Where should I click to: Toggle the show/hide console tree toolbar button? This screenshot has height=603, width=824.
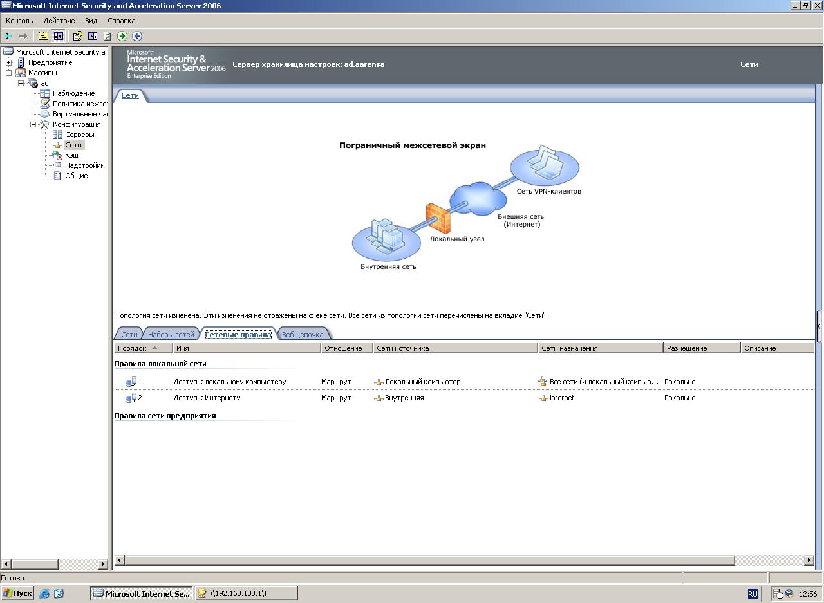(59, 36)
